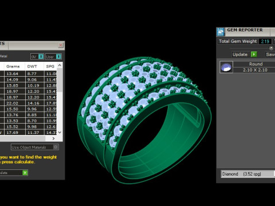Click the Calculate green arrow button

click(x=25, y=173)
